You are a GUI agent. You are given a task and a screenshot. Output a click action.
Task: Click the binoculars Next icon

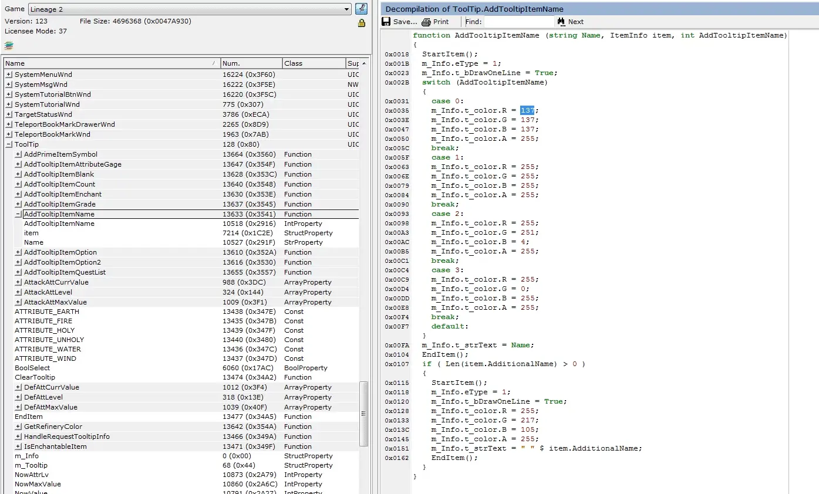click(561, 22)
